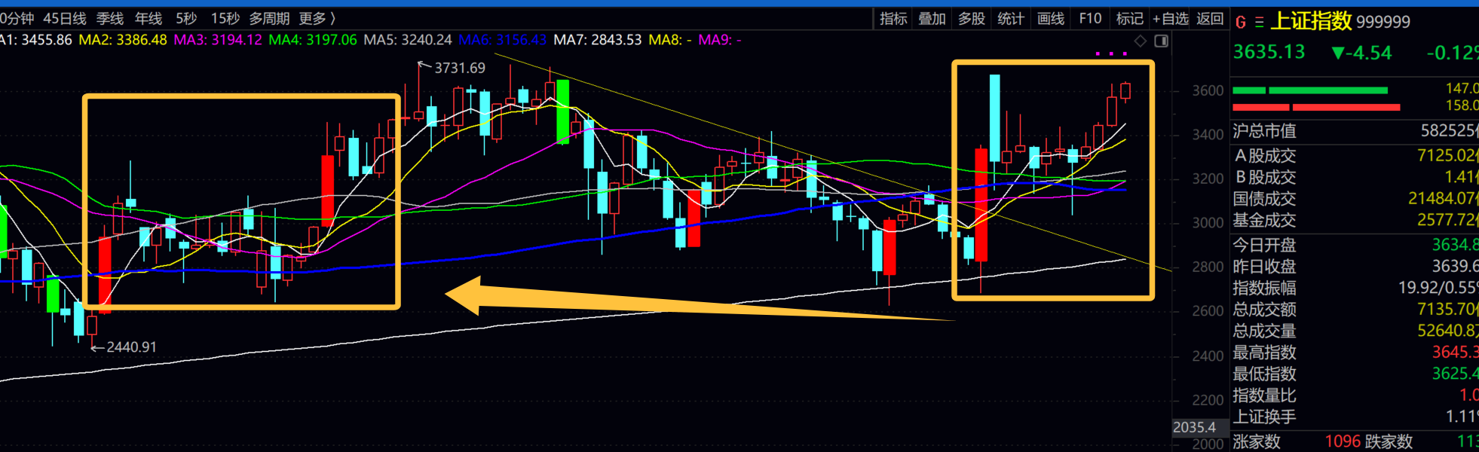Switch to the 季线 quarterly chart

point(110,18)
